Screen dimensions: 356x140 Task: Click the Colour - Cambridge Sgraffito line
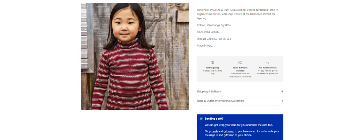(214, 25)
